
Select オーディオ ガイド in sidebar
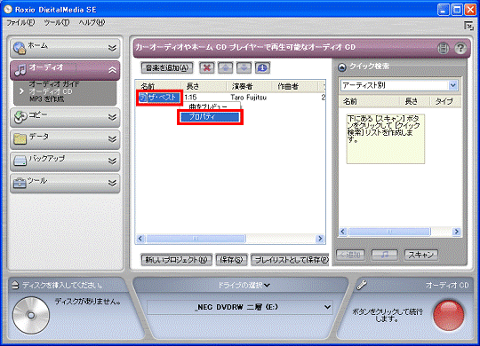[54, 83]
